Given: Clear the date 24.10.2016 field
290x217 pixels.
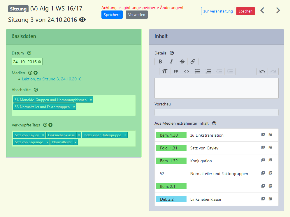Looking at the screenshot, I should (39, 62).
